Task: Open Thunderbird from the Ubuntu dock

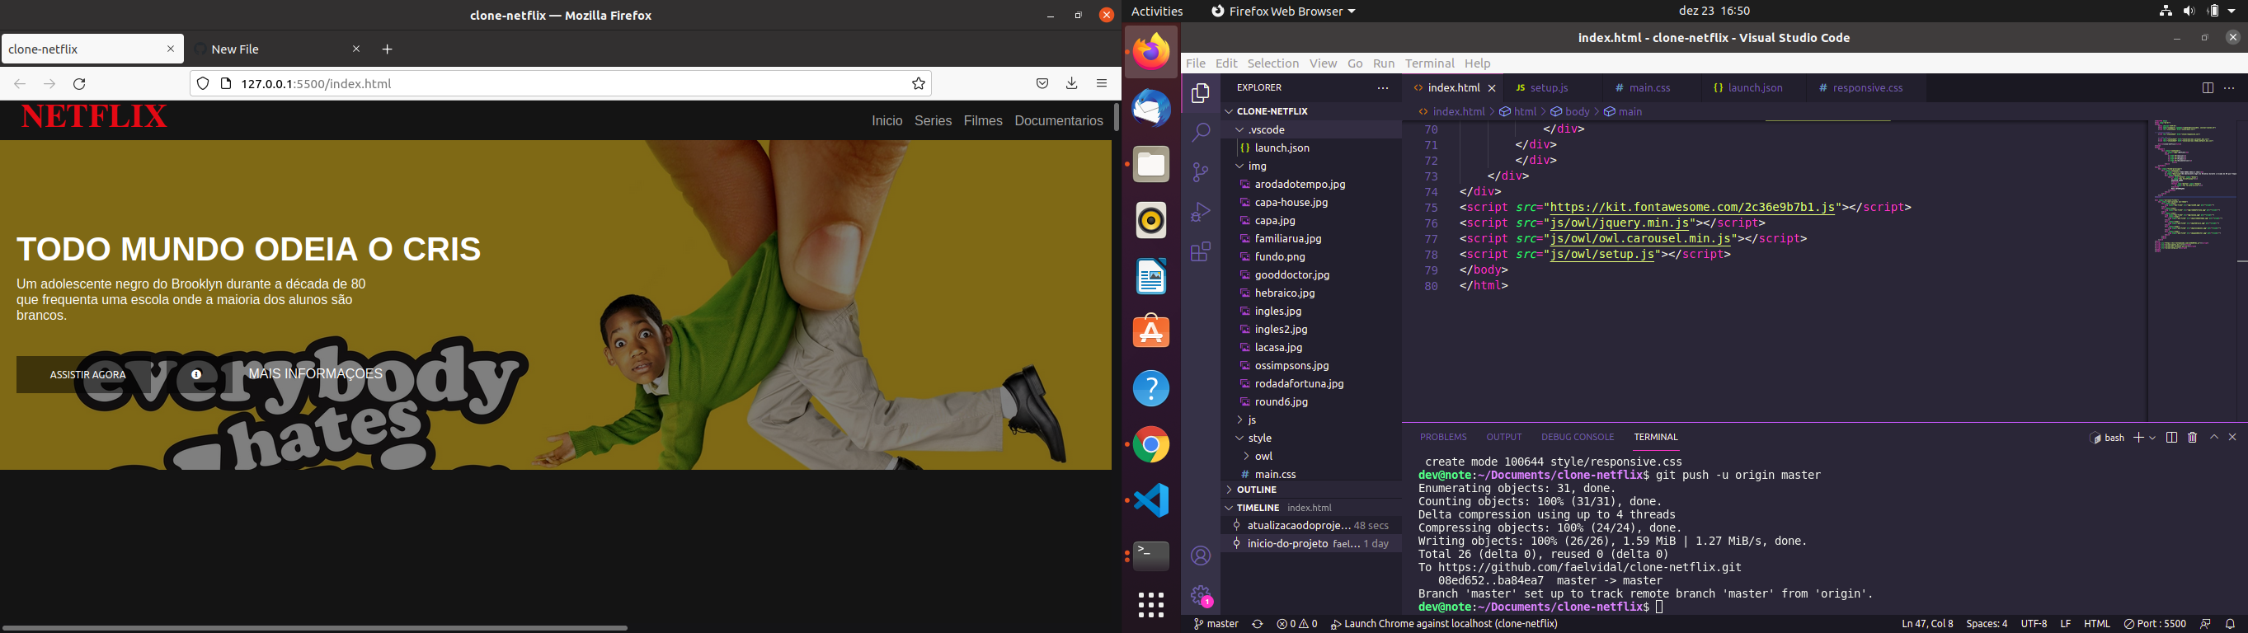Action: pos(1151,108)
